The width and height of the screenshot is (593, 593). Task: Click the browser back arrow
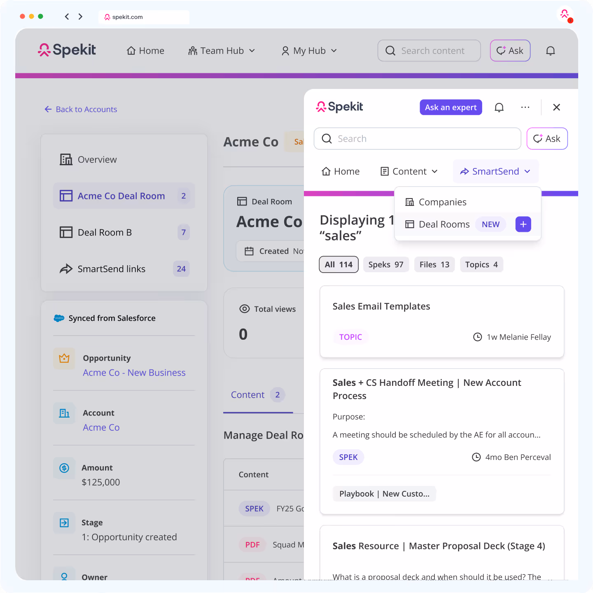pos(67,16)
